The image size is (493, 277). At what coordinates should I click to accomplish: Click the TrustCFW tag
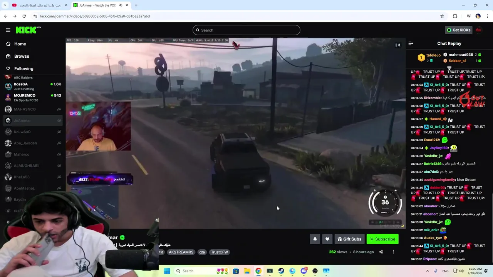[x=220, y=252]
